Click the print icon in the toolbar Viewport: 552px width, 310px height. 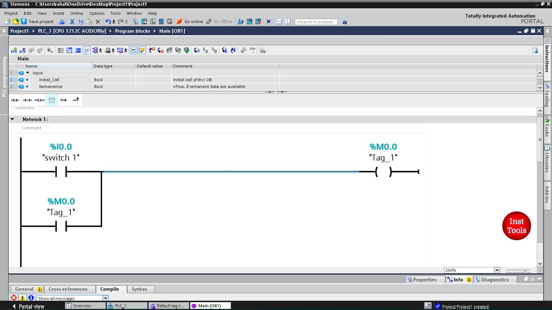tap(62, 22)
